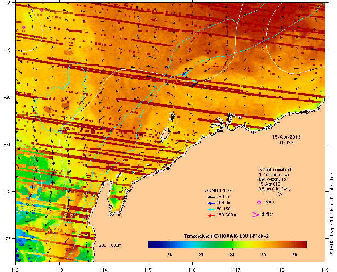Screen dimensions: 337x272
Task: Click the black 0-30m legend arrow
Action: [211, 197]
